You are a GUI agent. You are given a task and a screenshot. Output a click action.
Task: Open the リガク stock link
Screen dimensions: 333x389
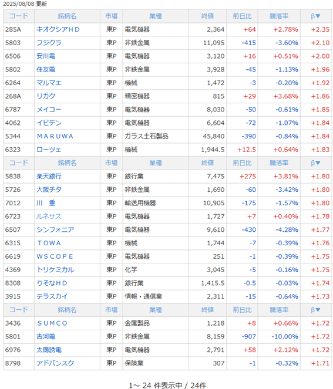[x=46, y=96]
